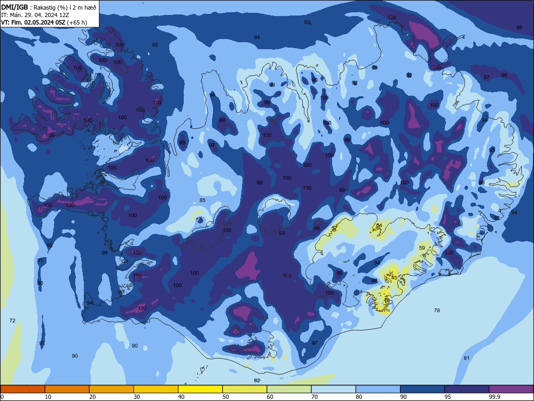Image resolution: width=534 pixels, height=401 pixels.
Task: Click the low humidity value '45'
Action: pos(394,277)
